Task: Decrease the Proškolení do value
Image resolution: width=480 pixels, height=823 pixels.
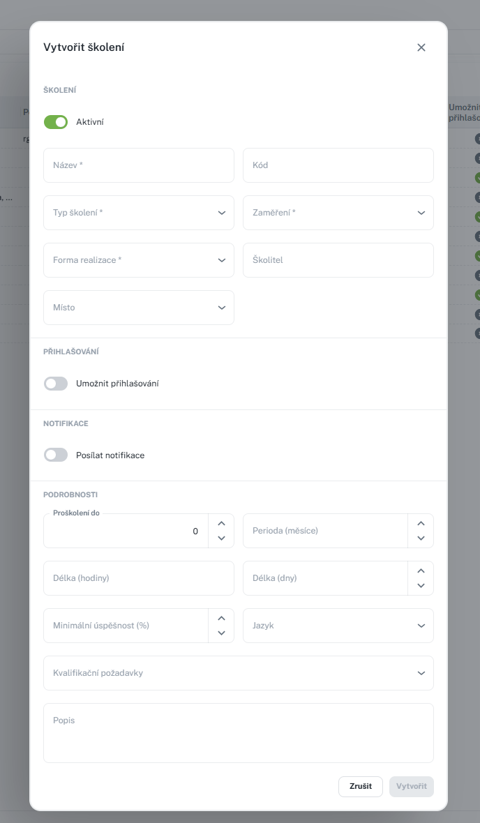Action: pyautogui.click(x=222, y=538)
